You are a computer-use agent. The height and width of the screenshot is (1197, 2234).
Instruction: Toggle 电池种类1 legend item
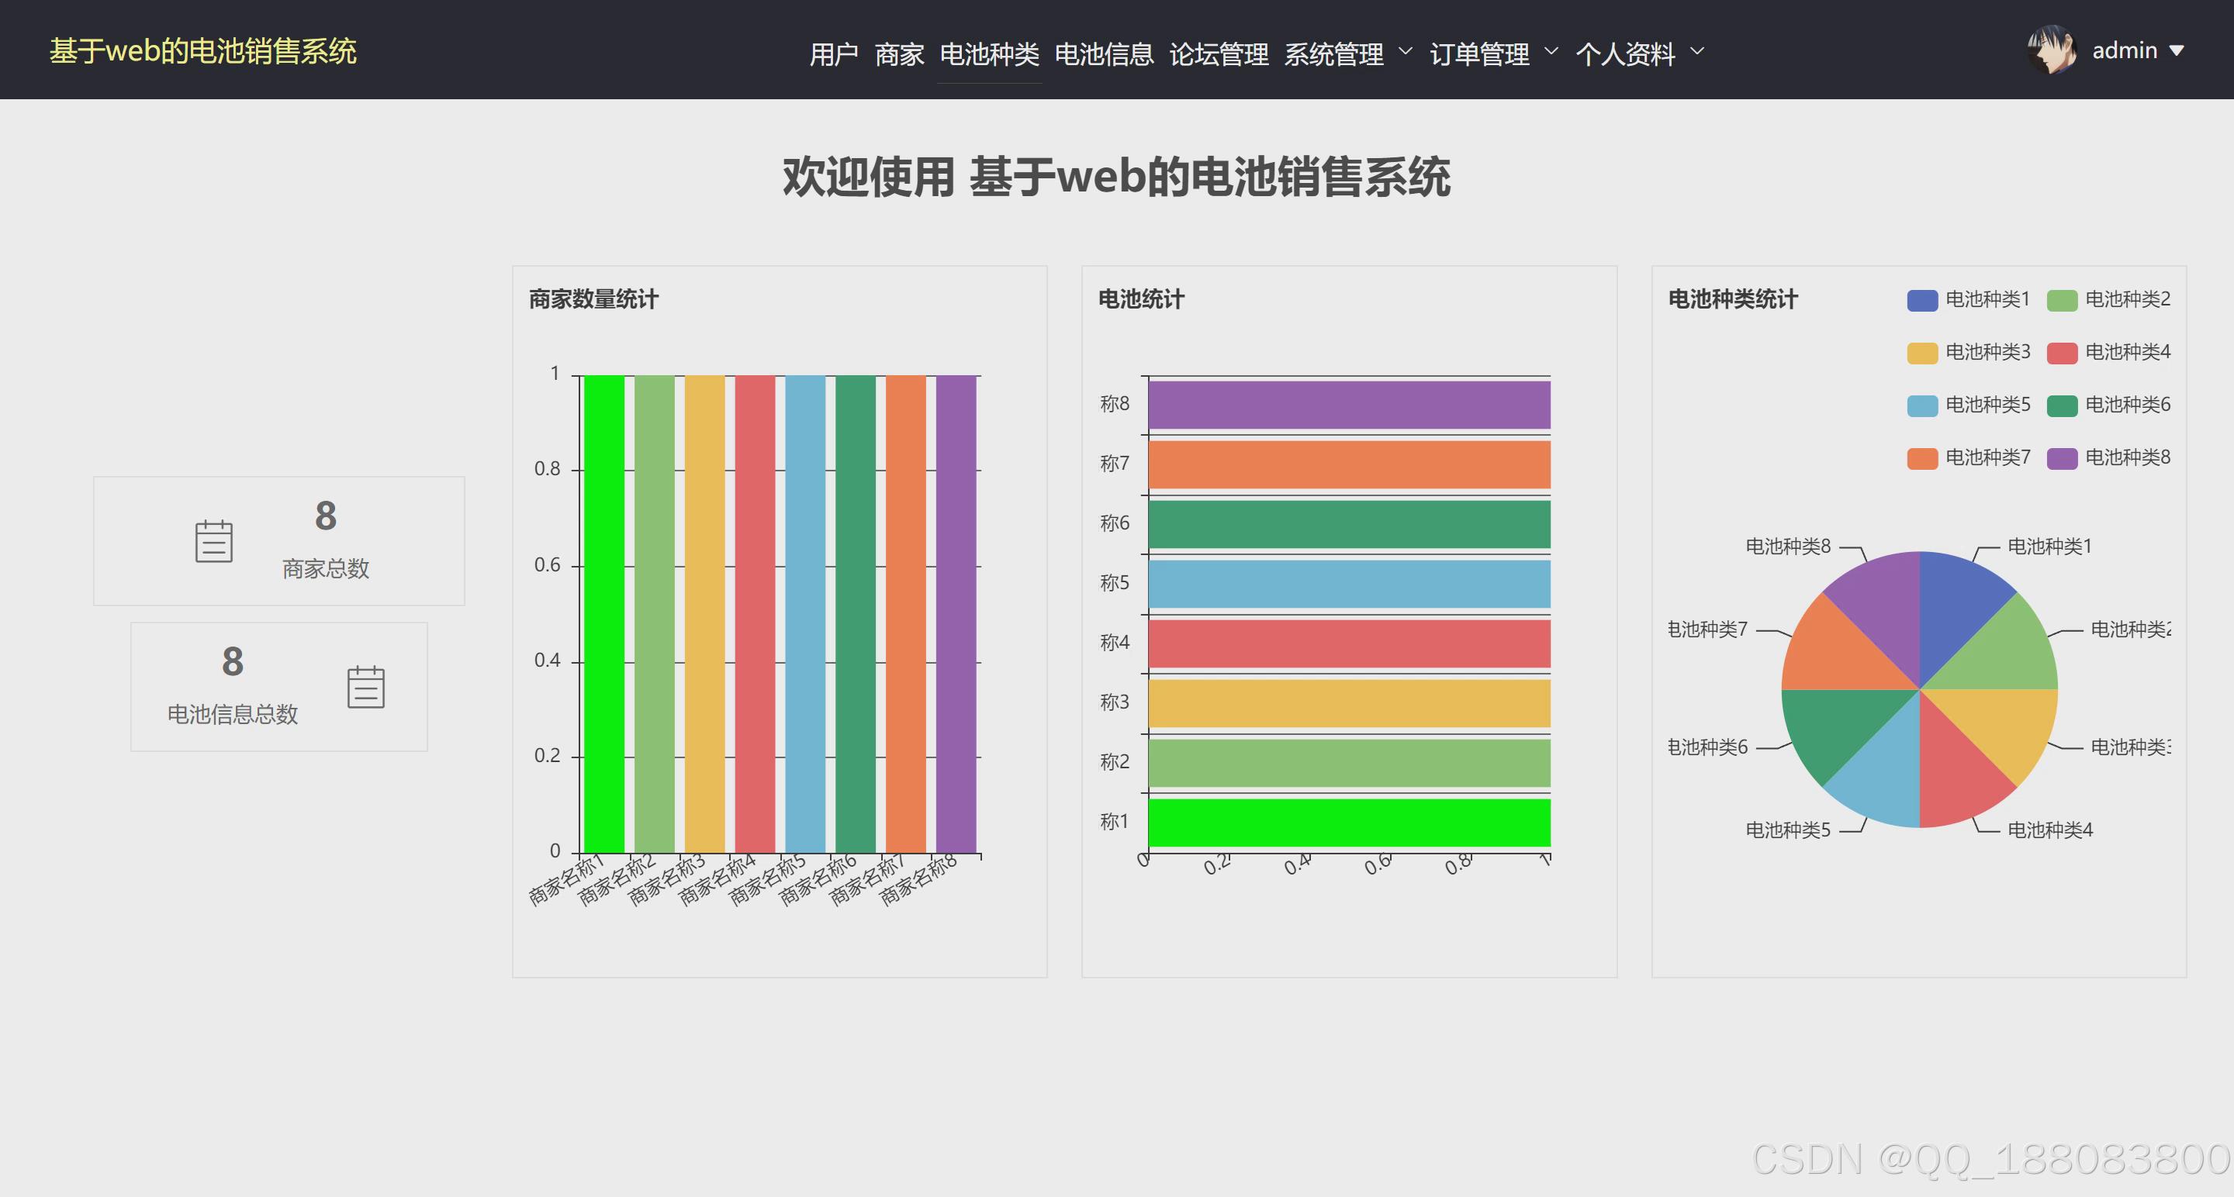pos(1969,300)
